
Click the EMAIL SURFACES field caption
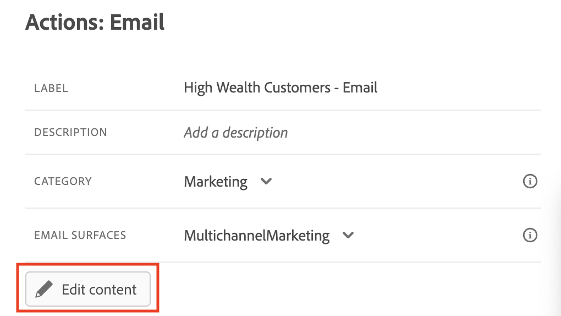point(80,235)
